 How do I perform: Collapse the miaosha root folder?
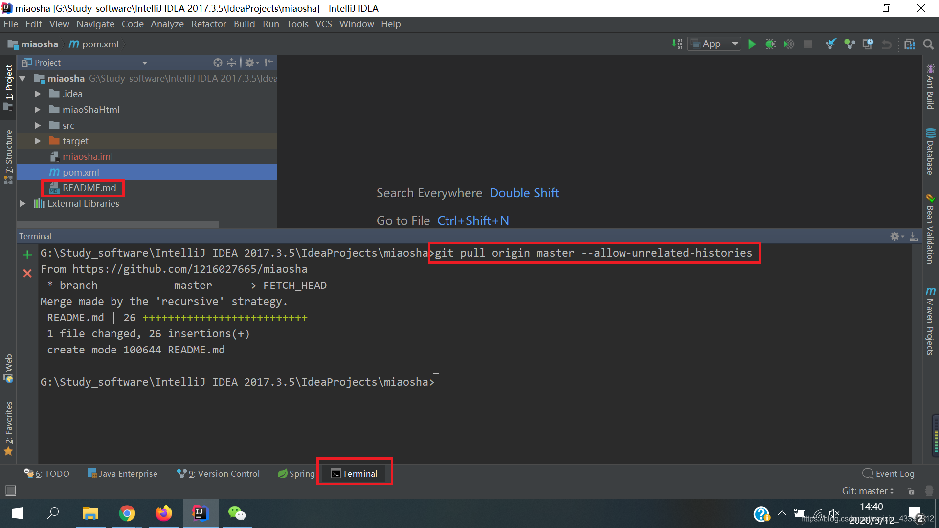click(22, 78)
